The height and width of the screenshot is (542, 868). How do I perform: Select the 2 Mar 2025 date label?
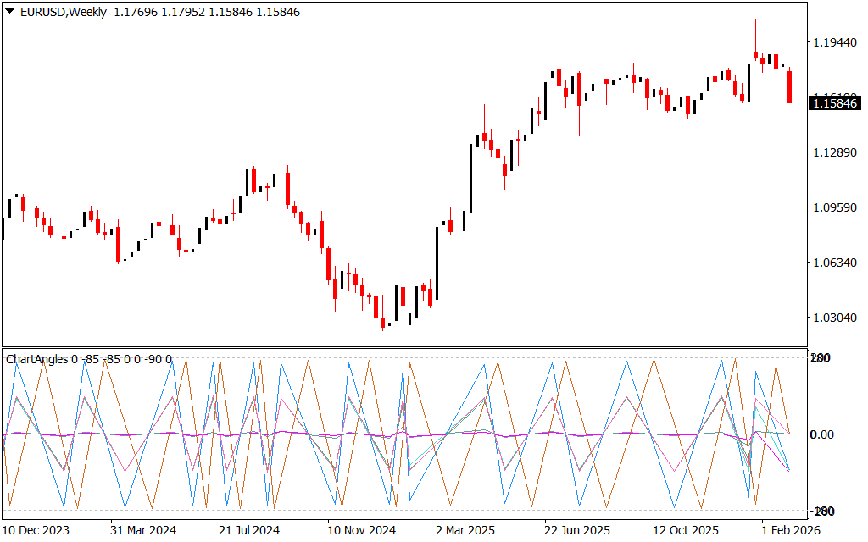pyautogui.click(x=465, y=530)
